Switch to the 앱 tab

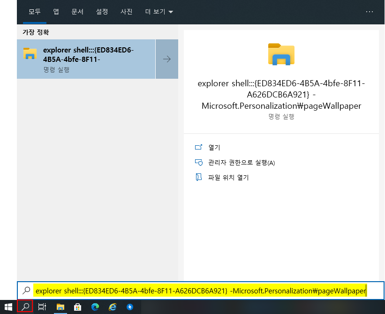(56, 12)
